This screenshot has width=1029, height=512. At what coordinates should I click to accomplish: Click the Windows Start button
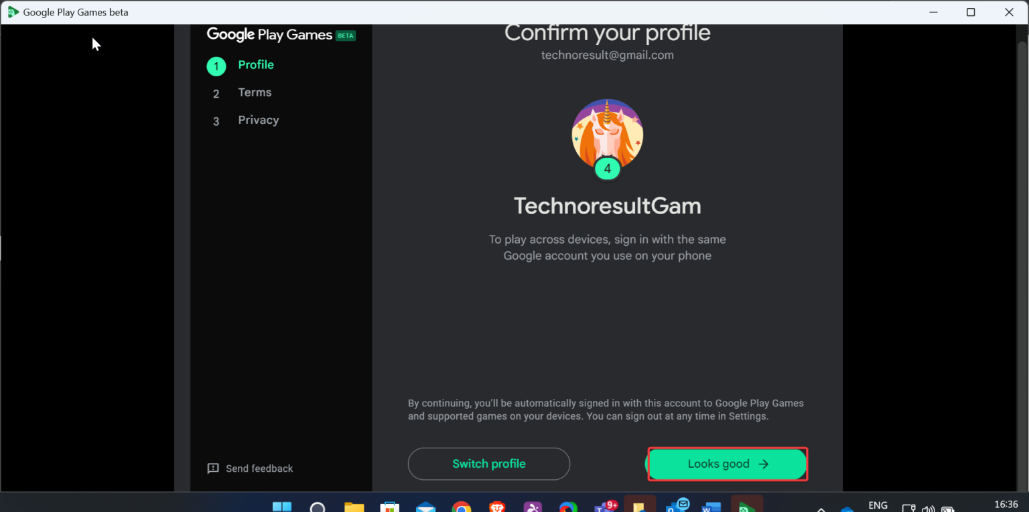click(281, 505)
